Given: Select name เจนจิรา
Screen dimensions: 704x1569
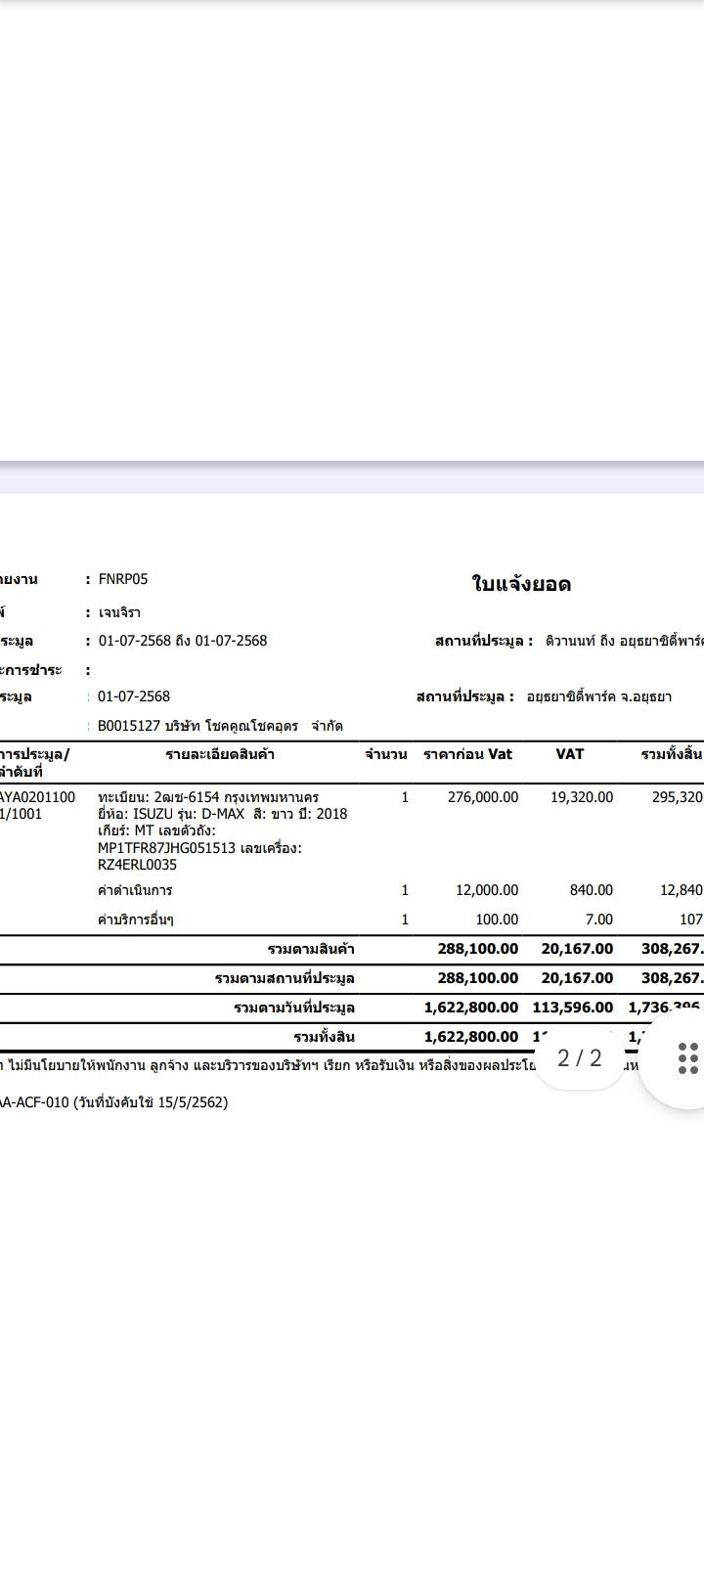Looking at the screenshot, I should (x=119, y=612).
